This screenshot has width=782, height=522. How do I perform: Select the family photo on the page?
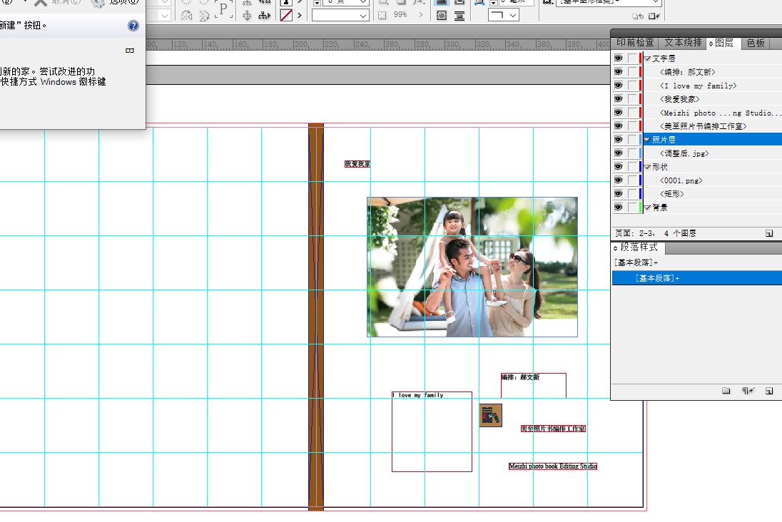click(x=472, y=267)
